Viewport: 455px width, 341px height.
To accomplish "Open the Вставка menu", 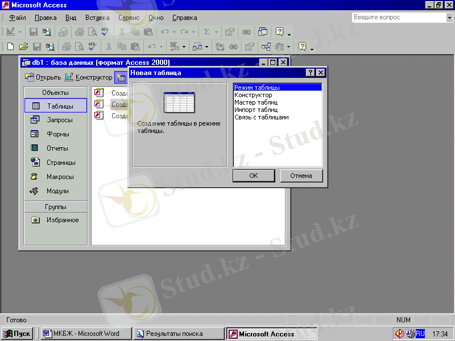I will 97,18.
